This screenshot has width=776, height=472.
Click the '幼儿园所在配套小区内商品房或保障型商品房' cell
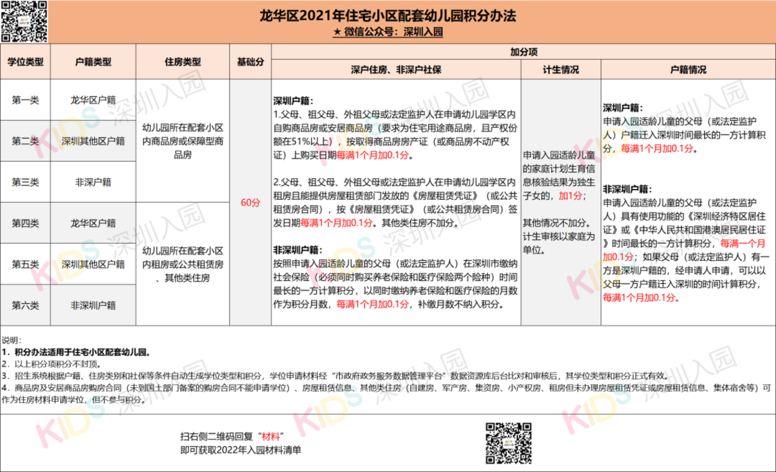(x=183, y=141)
